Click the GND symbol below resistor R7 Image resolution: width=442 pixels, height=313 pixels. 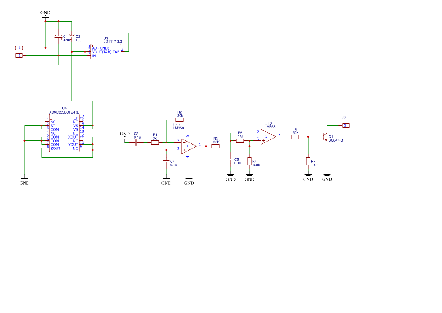pos(308,177)
